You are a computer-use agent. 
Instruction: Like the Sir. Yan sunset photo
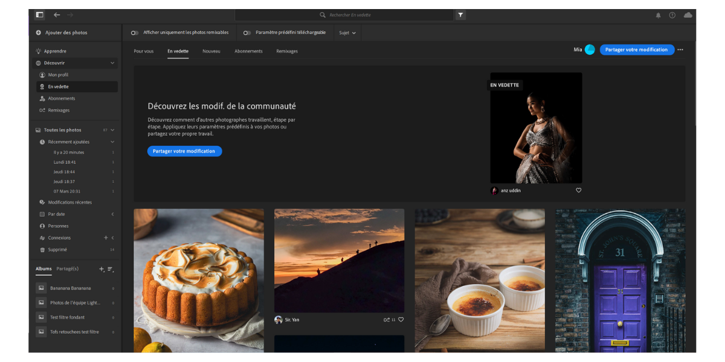[401, 320]
